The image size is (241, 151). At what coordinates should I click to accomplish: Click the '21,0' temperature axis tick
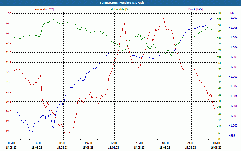(x=8, y=92)
